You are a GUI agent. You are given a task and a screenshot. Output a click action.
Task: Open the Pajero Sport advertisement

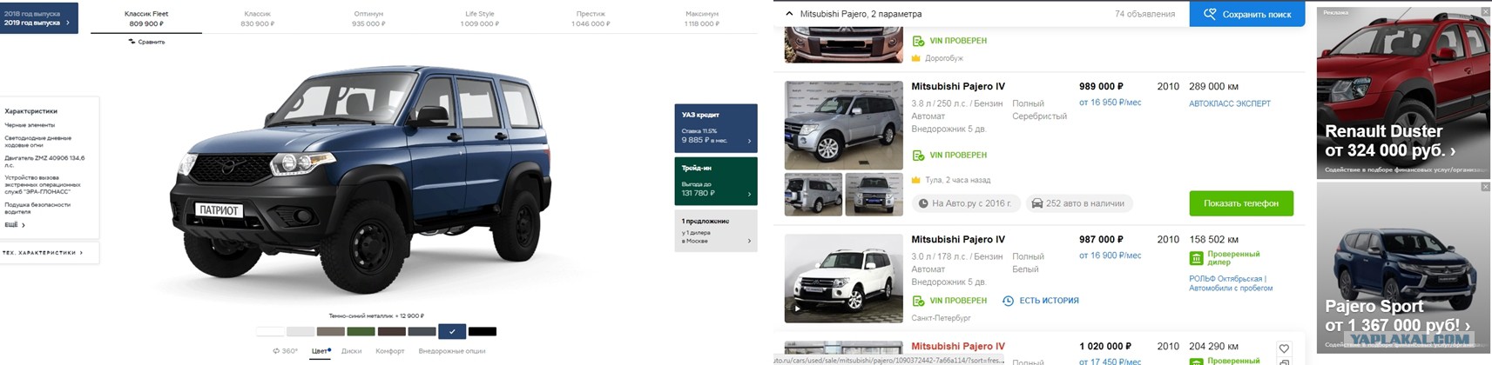coord(1403,267)
